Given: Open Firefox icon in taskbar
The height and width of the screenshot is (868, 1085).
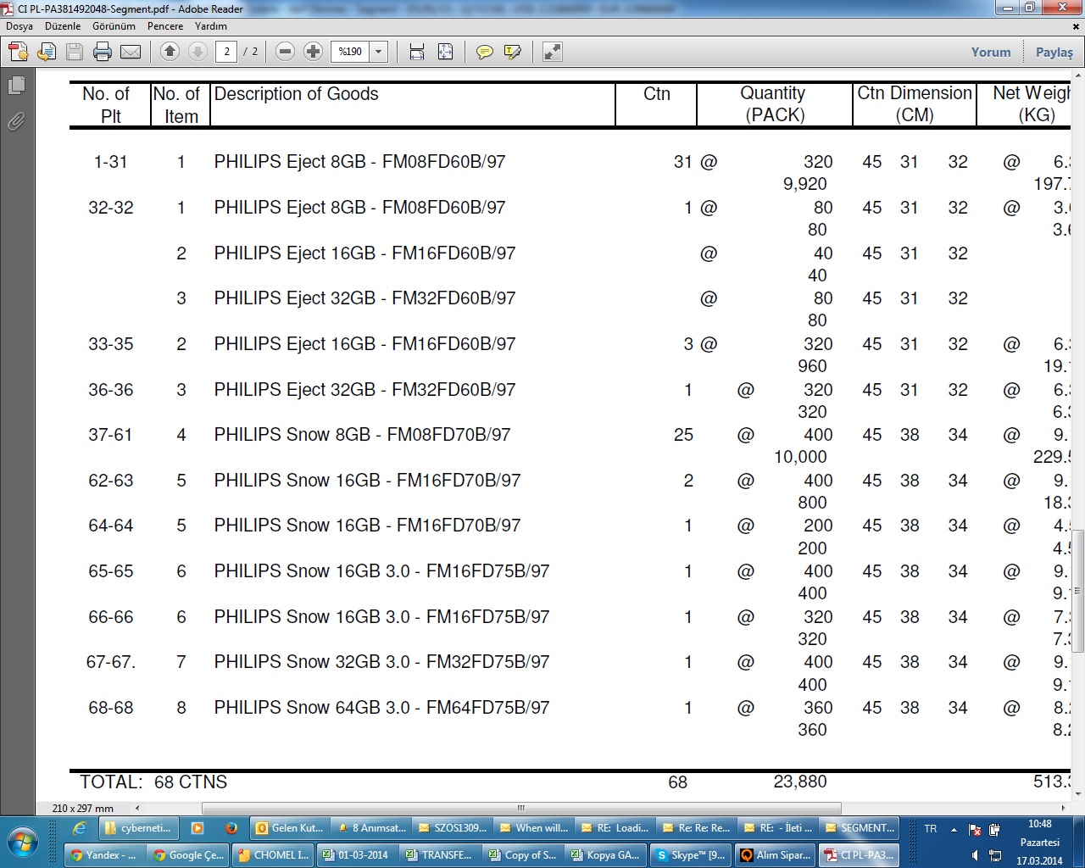Looking at the screenshot, I should [x=231, y=828].
